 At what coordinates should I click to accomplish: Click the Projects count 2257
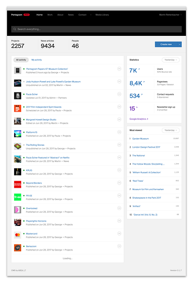point(17,46)
